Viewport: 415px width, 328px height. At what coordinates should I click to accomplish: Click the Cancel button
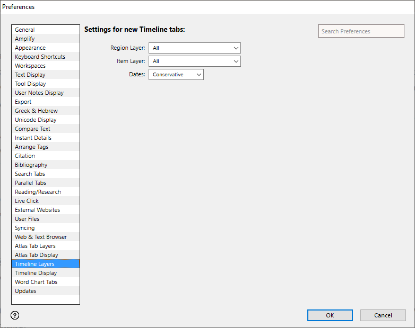[383, 315]
